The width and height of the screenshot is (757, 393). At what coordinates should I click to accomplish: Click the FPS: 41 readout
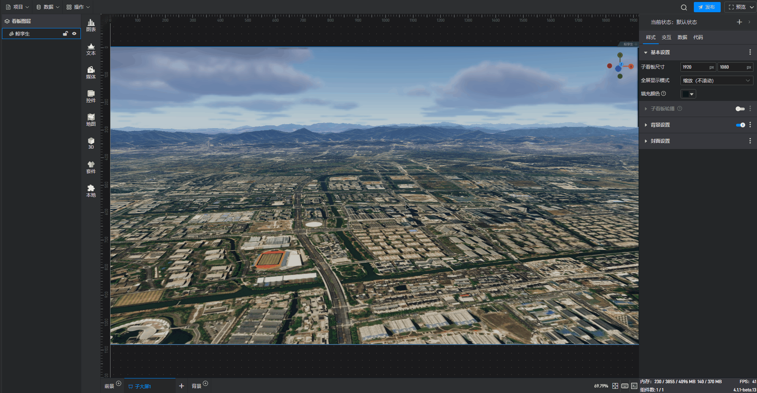pyautogui.click(x=748, y=382)
